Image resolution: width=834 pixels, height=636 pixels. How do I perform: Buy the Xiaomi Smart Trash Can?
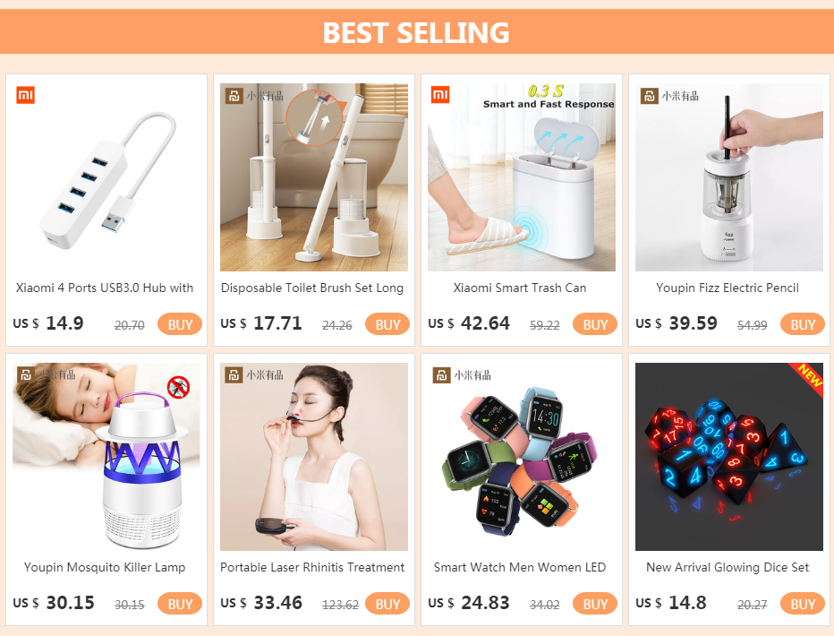[x=595, y=324]
